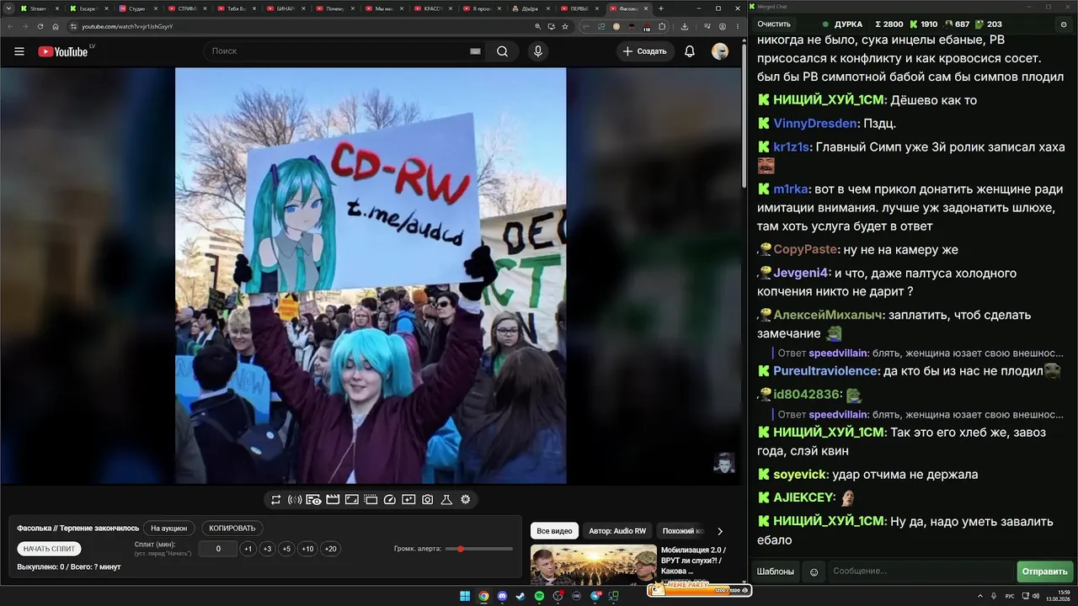Open the on-screen keyboard icon in search box
Image resolution: width=1078 pixels, height=606 pixels.
click(475, 51)
